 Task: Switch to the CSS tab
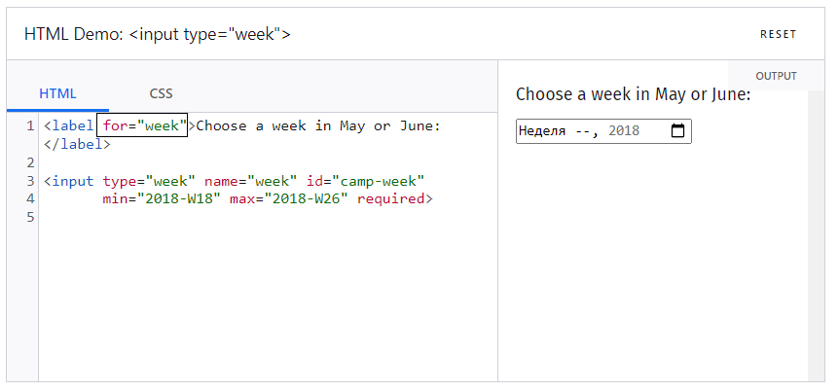pos(161,93)
